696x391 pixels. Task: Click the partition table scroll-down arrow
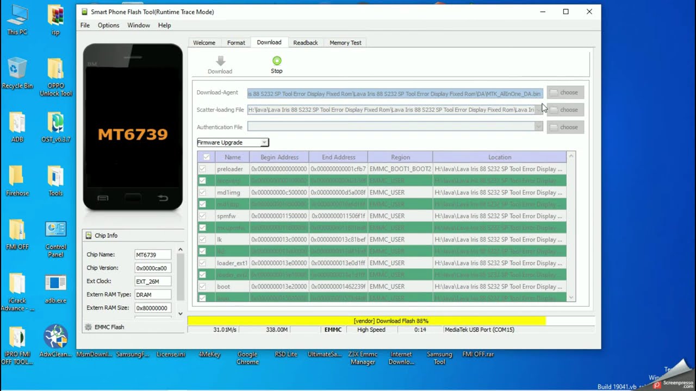point(571,298)
